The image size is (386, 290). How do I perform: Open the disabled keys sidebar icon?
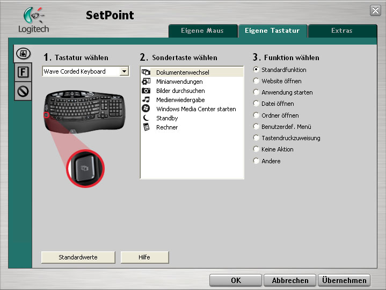click(23, 91)
